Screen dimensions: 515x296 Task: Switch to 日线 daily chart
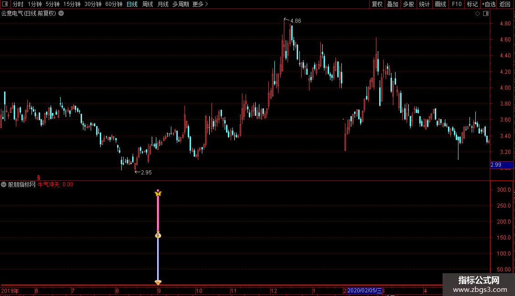132,4
